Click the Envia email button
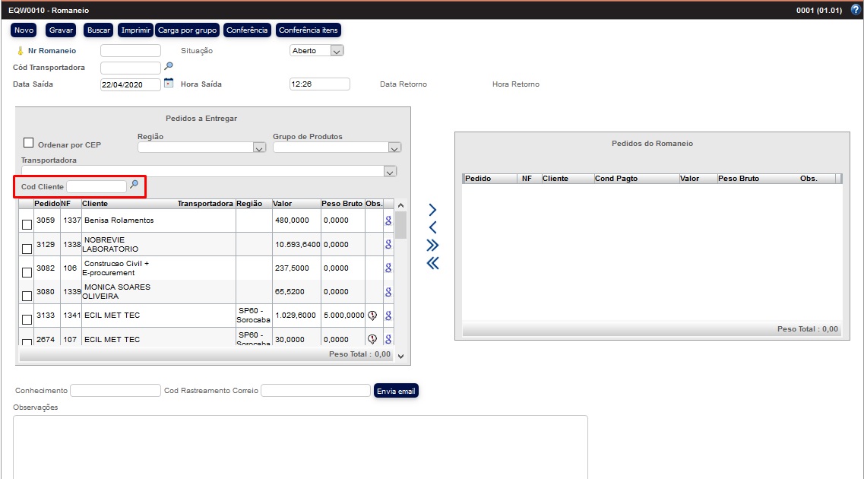The width and height of the screenshot is (864, 479). pos(396,391)
